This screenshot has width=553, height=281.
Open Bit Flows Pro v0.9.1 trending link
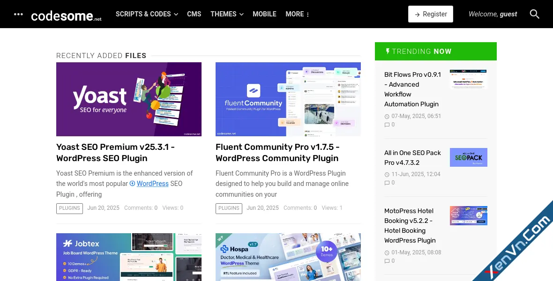(412, 89)
